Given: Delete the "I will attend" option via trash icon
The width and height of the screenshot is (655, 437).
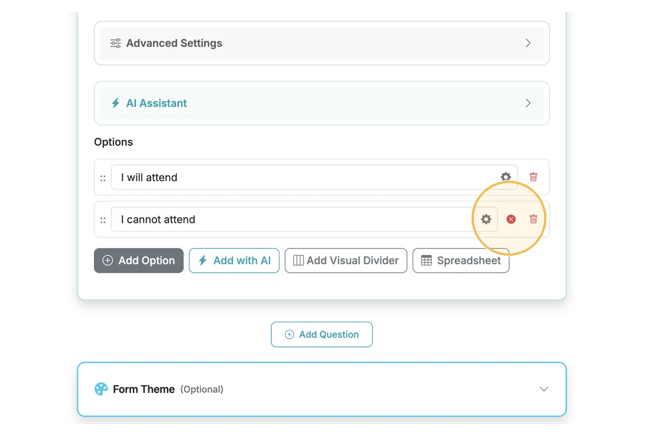Looking at the screenshot, I should coord(533,177).
